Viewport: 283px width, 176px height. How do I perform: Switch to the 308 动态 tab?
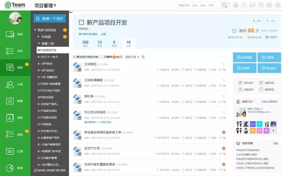[x=85, y=44]
